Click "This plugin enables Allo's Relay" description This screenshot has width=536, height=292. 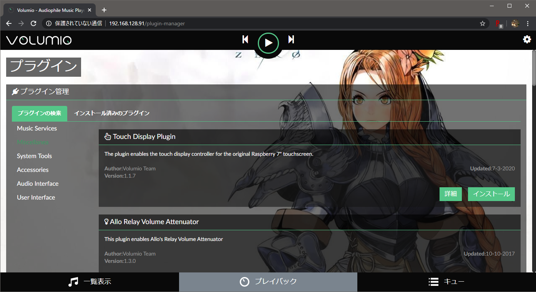[164, 239]
